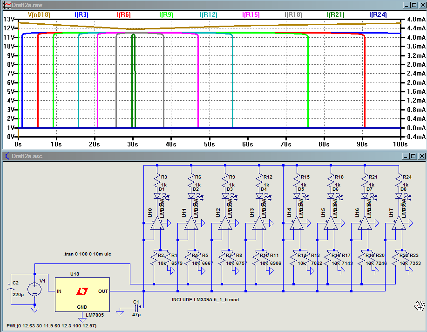427x332 pixels.
Task: Select the I(R3) trace label
Action: point(81,15)
